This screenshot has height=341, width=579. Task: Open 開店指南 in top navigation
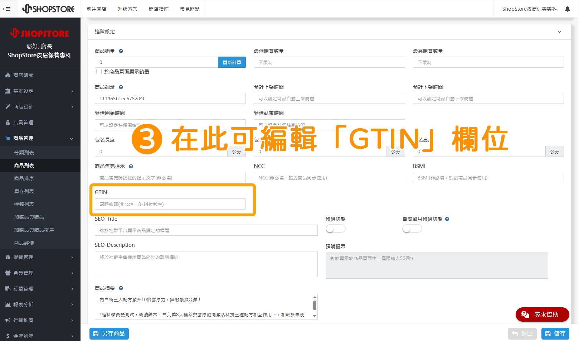pos(159,9)
